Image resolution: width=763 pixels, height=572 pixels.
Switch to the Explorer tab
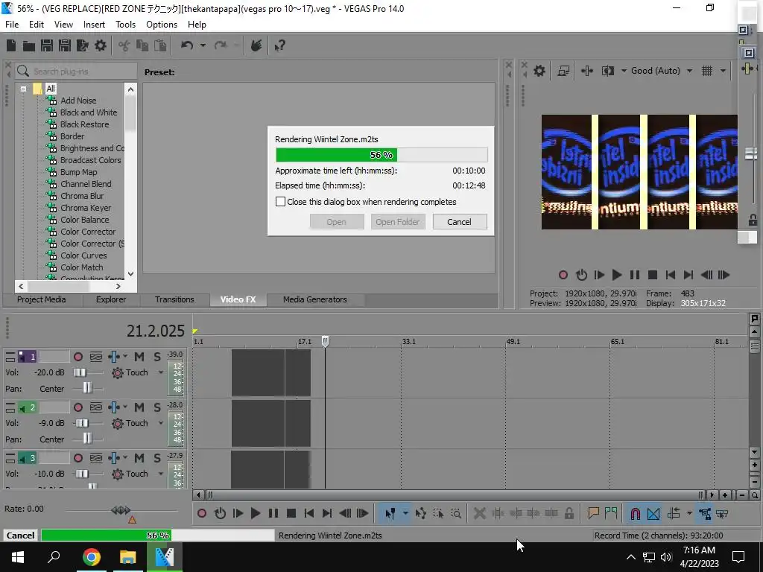(x=110, y=299)
